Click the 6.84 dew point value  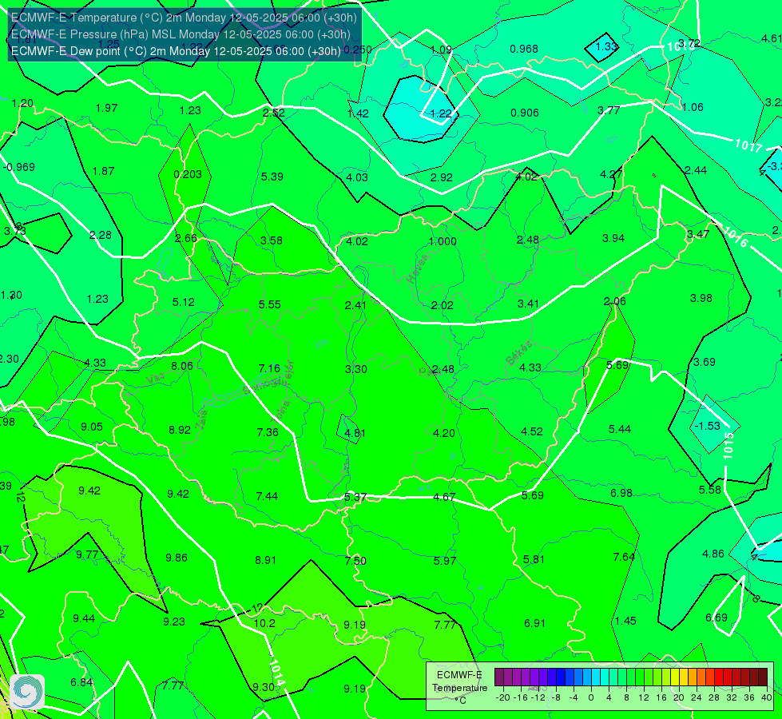click(x=81, y=682)
